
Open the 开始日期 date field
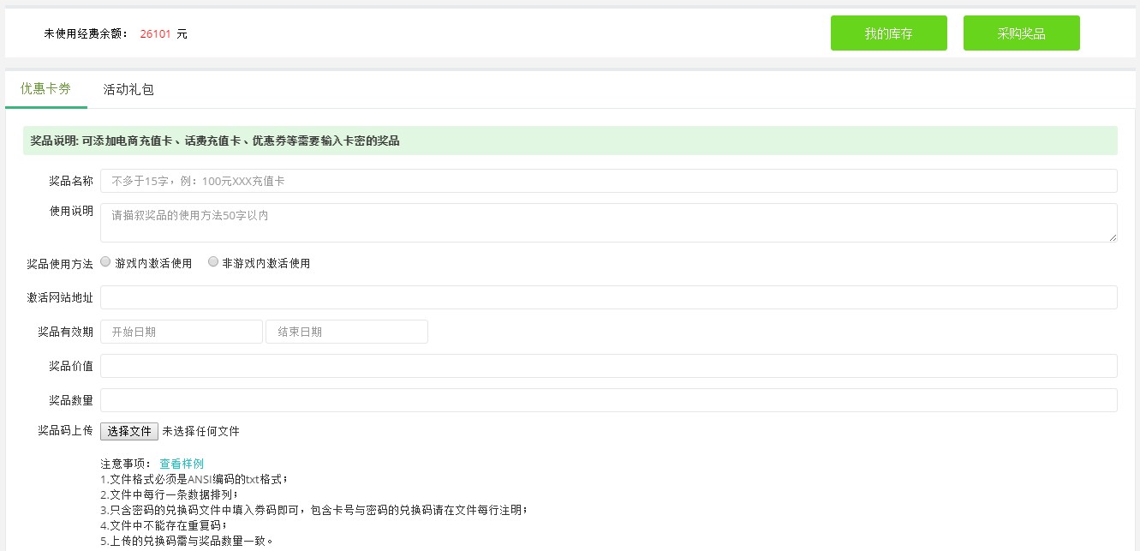tap(181, 332)
